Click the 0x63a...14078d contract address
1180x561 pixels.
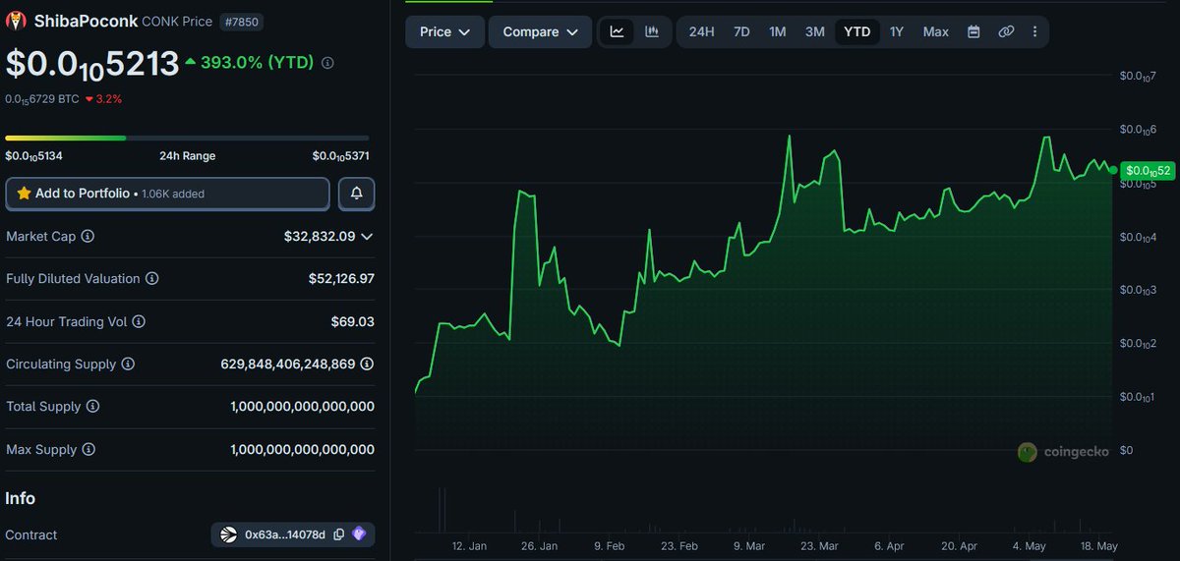tap(285, 534)
